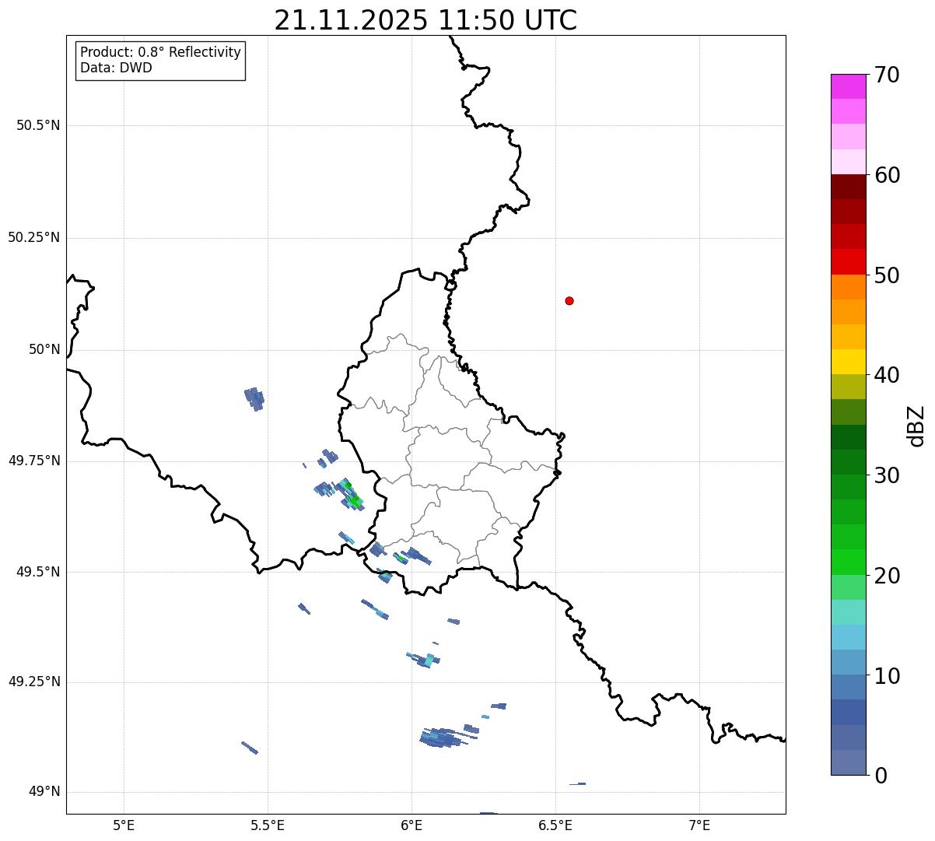Click the 50.5°N latitude label
935x841 pixels.
[x=38, y=125]
